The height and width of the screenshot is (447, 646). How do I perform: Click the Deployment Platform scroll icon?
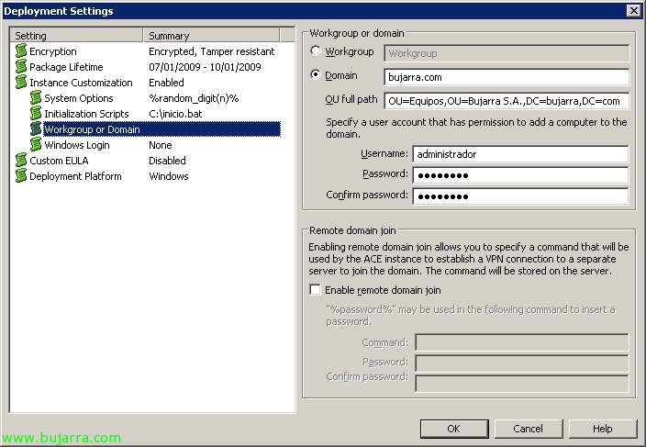tap(20, 176)
